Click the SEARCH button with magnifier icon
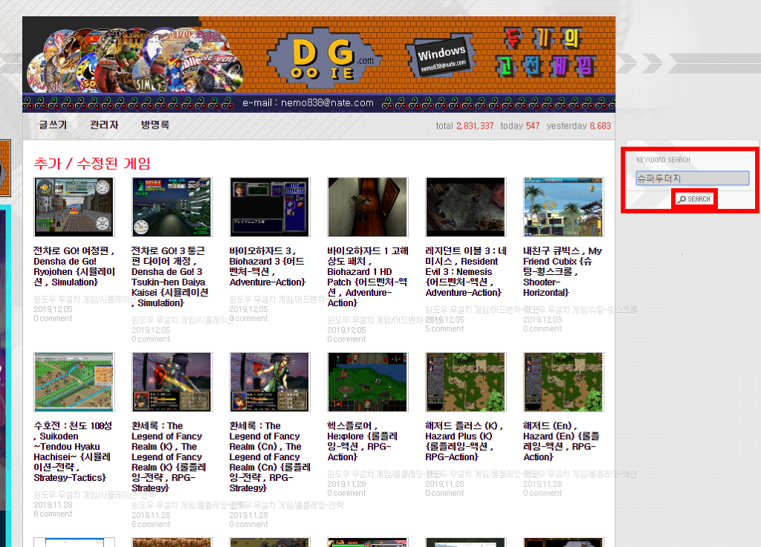This screenshot has width=761, height=547. coord(694,199)
